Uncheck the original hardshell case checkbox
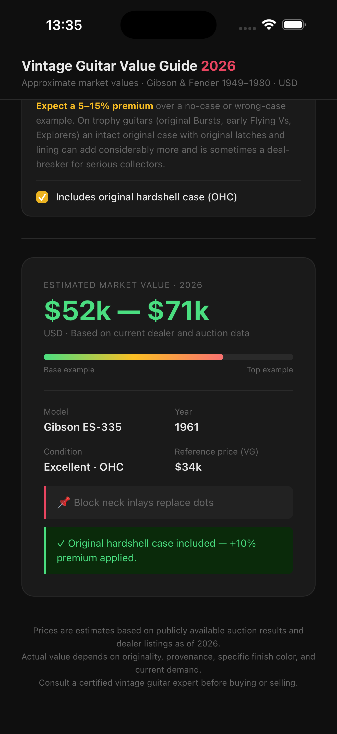This screenshot has width=337, height=734. click(x=42, y=197)
